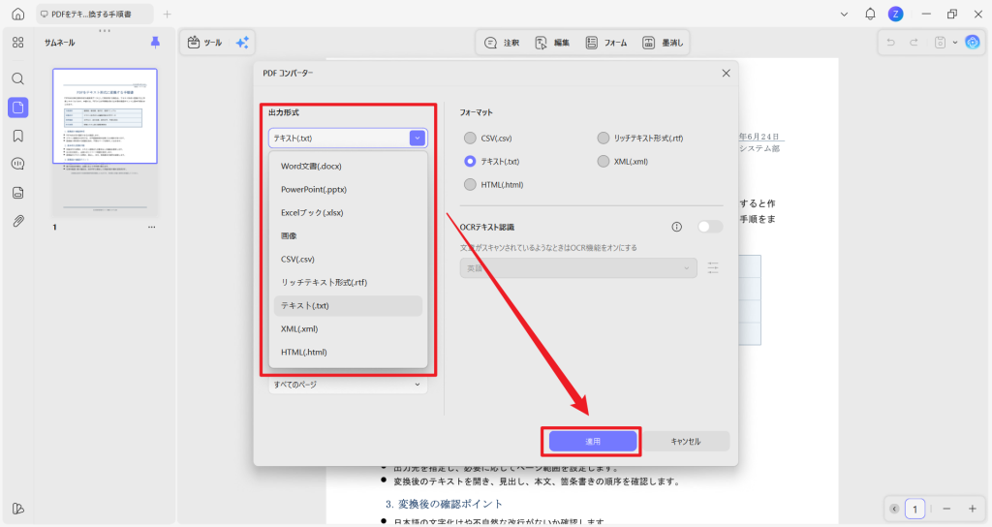
Task: Select the PDFをテキ…換する手順書 document tab
Action: [x=94, y=14]
